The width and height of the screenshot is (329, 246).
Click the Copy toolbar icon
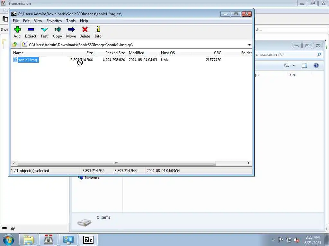click(x=58, y=29)
